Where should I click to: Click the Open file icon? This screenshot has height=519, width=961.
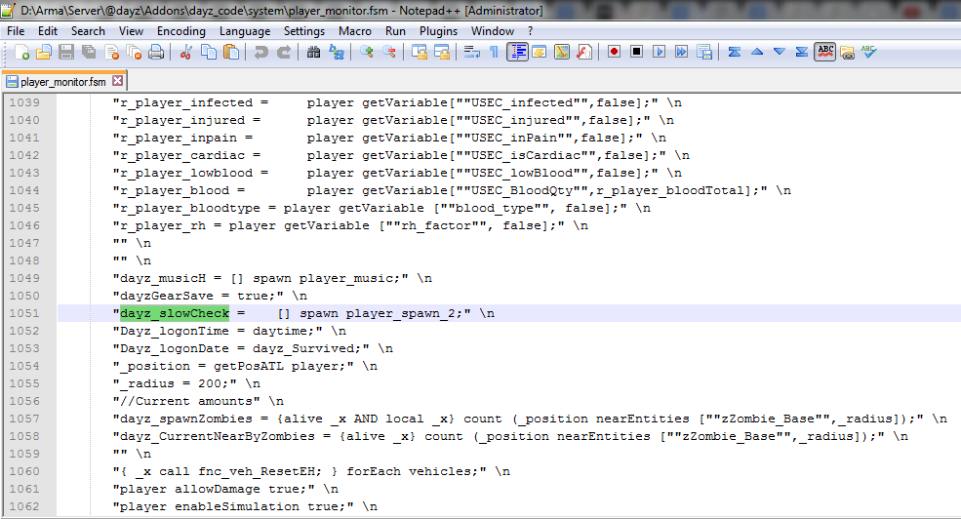[x=44, y=53]
